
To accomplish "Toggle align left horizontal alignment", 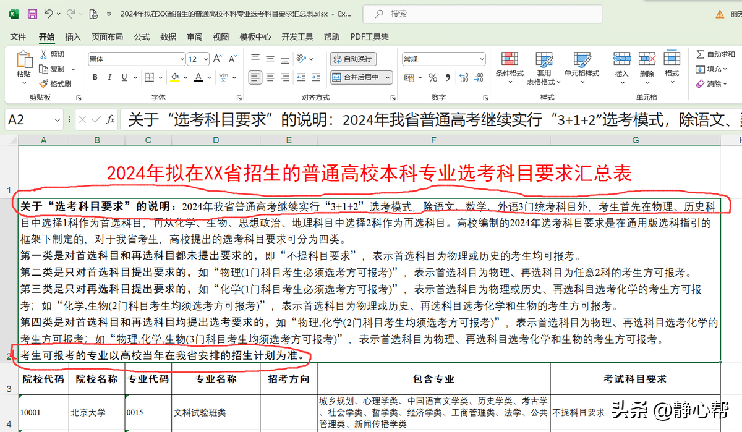I will 255,77.
